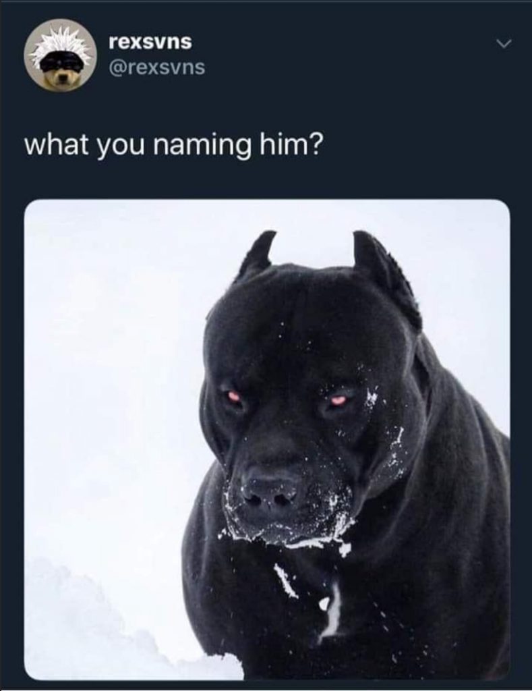Click the puppy's muzzle in avatar
Screen dimensions: 532x691
[60, 80]
